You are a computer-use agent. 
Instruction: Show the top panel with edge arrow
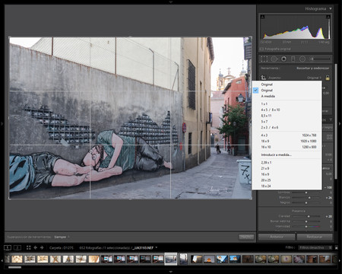tap(171, 2)
